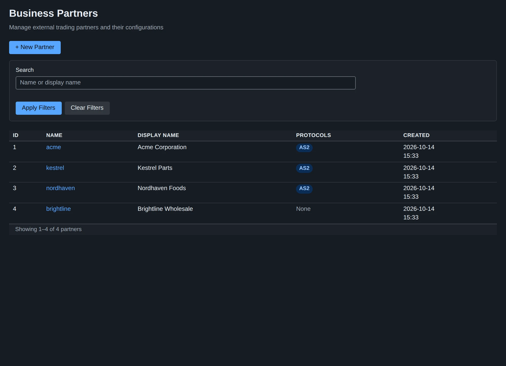Clear Filters in the search panel
Image resolution: width=506 pixels, height=366 pixels.
tap(87, 108)
